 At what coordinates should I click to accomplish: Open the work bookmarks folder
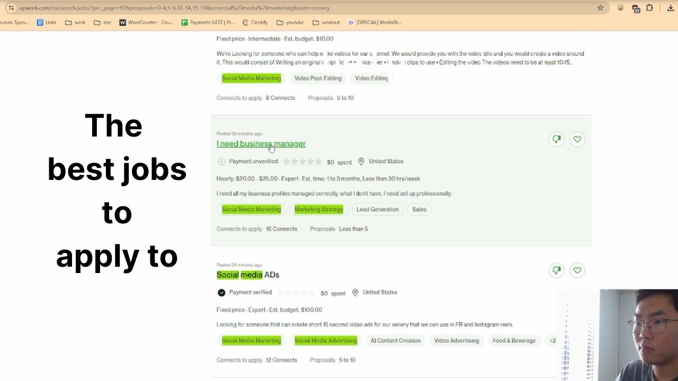click(75, 23)
